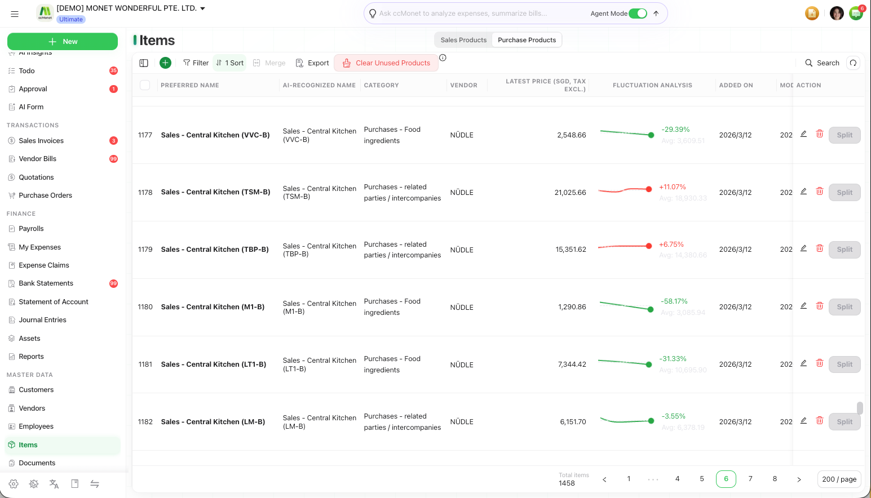The width and height of the screenshot is (871, 498).
Task: Split the Sales - Central Kitchen (TBP-B) item
Action: pyautogui.click(x=845, y=250)
